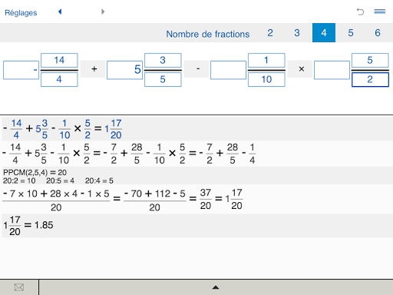
Task: Change the multiplication operator
Action: point(300,69)
